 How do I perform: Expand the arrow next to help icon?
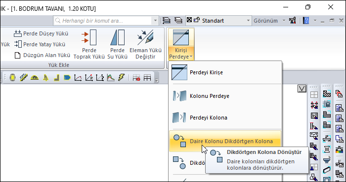tap(315, 21)
